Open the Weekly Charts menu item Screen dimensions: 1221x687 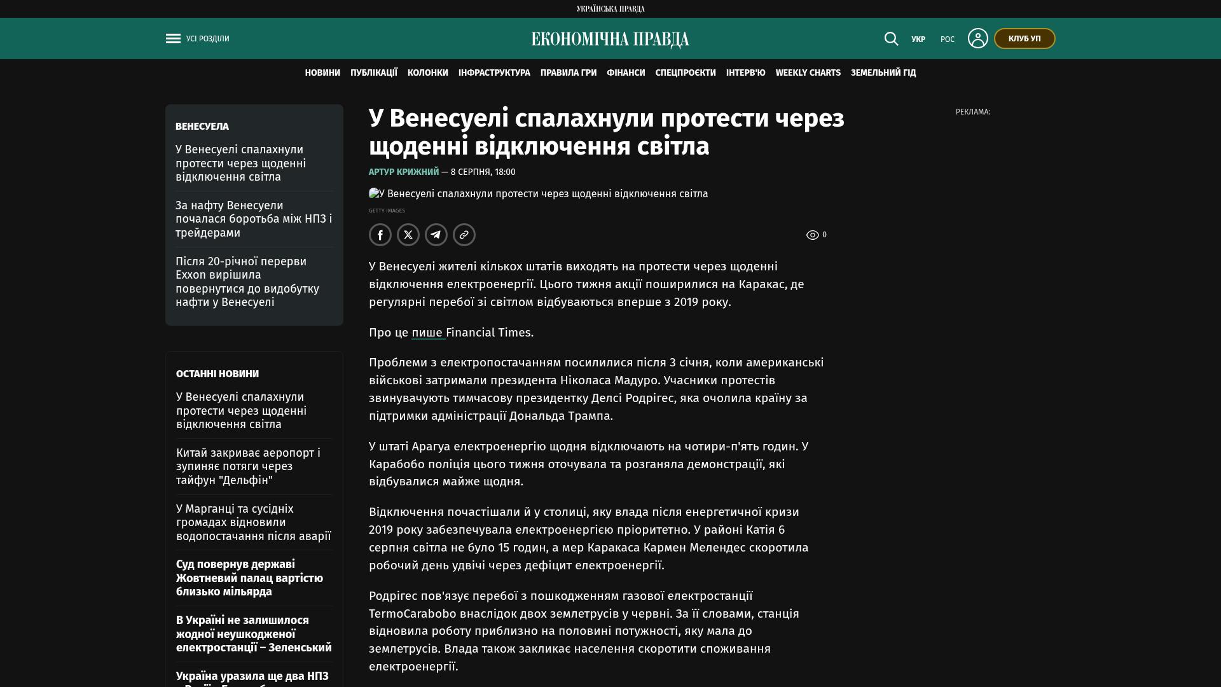pos(808,73)
